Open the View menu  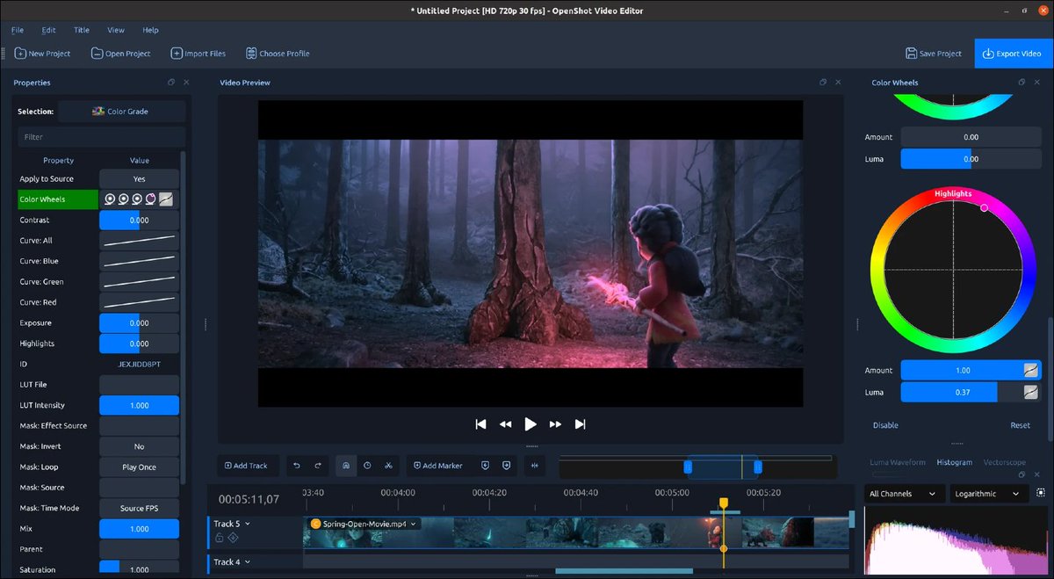tap(116, 30)
